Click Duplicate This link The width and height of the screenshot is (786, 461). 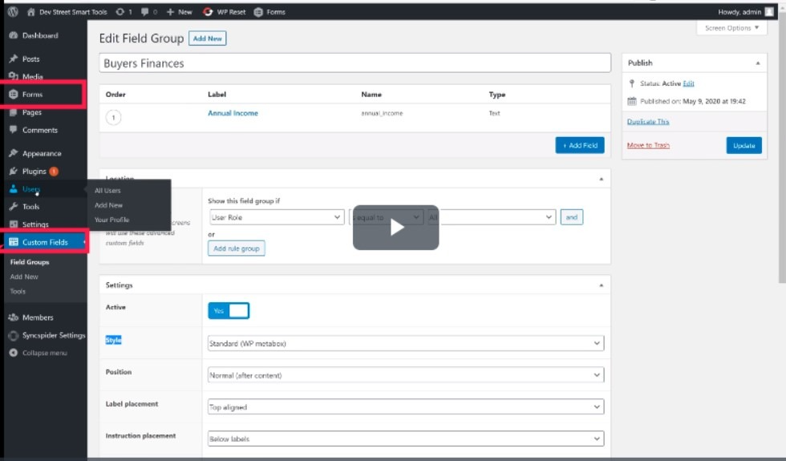click(x=648, y=122)
